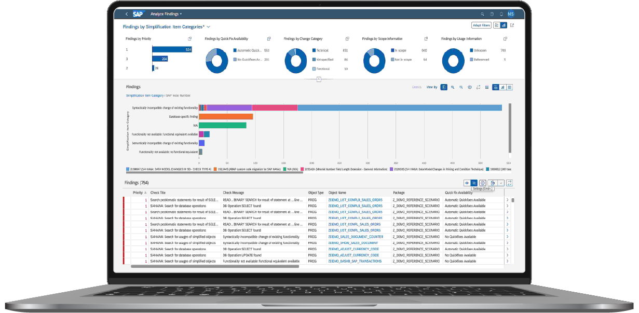Open table Settings gear icon

pyautogui.click(x=482, y=183)
